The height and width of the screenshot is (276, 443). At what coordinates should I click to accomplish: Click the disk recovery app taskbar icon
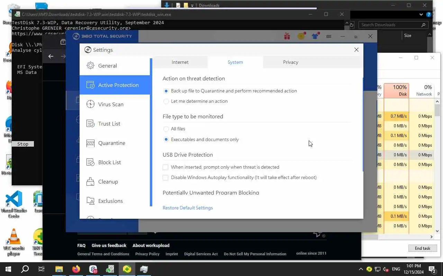point(110,269)
